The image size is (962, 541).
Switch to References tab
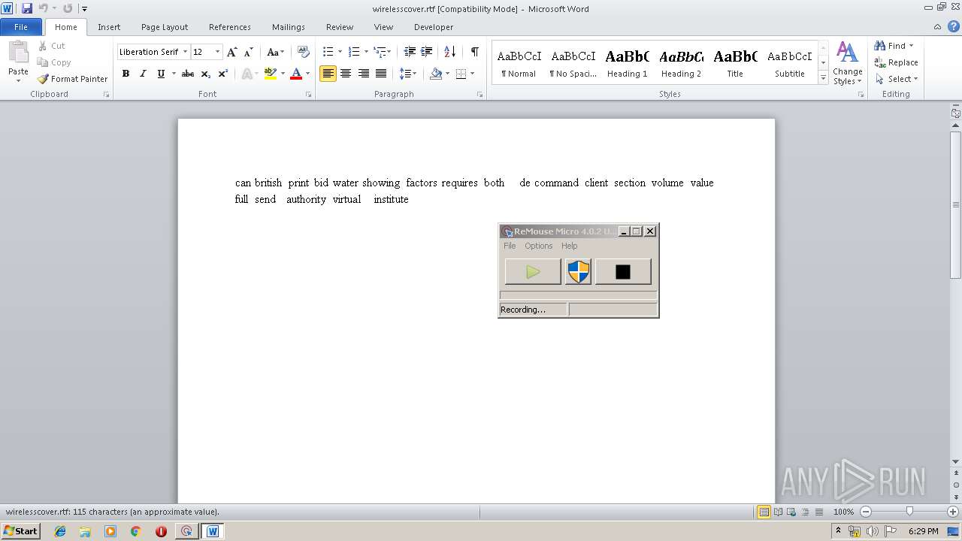point(230,27)
